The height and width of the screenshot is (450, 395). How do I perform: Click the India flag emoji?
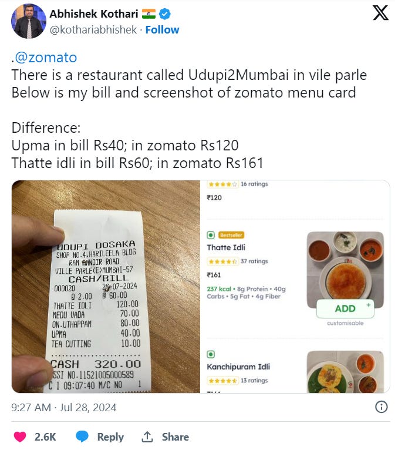[148, 14]
